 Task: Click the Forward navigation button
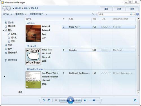pos(9,8)
